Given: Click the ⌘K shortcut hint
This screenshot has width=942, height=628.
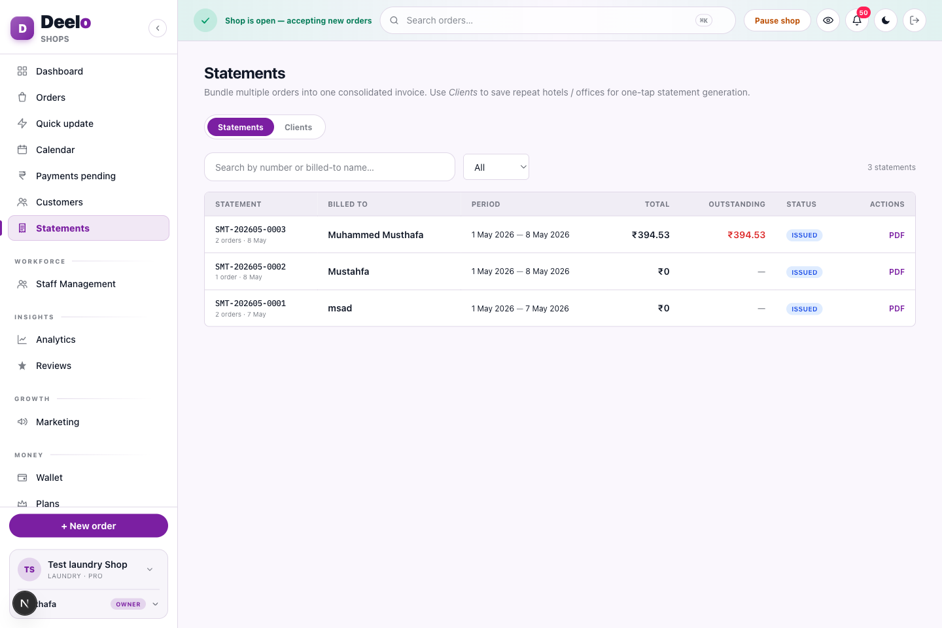Looking at the screenshot, I should 704,20.
